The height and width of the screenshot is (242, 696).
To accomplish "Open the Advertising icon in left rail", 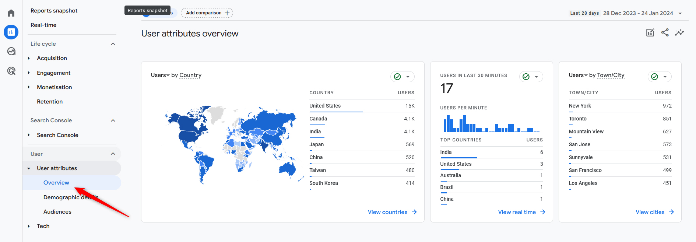I will click(11, 71).
